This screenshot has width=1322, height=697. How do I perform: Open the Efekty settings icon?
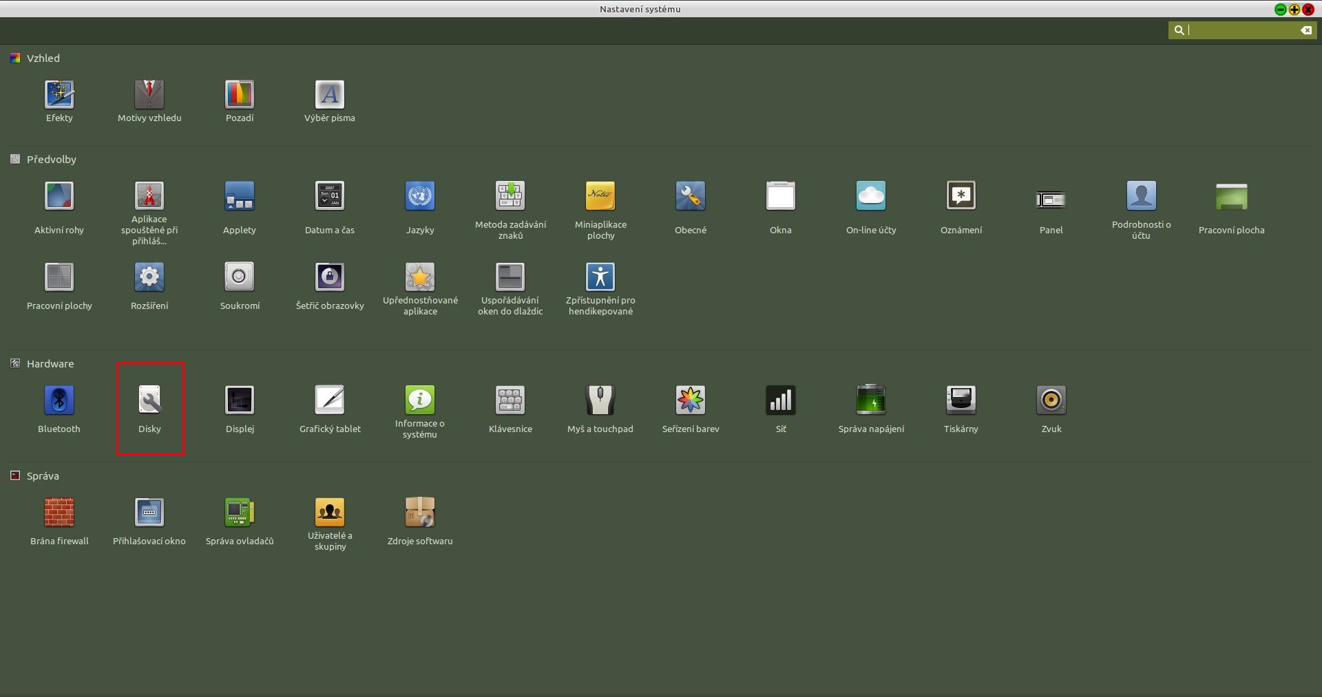(59, 95)
